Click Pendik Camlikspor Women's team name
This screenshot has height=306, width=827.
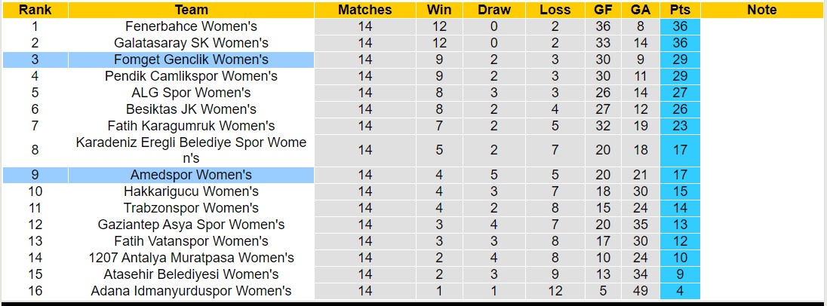191,76
